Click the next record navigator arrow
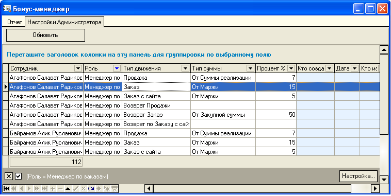 [29, 188]
